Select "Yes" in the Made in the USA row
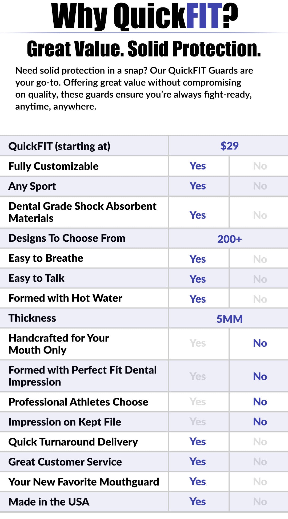 [x=198, y=502]
